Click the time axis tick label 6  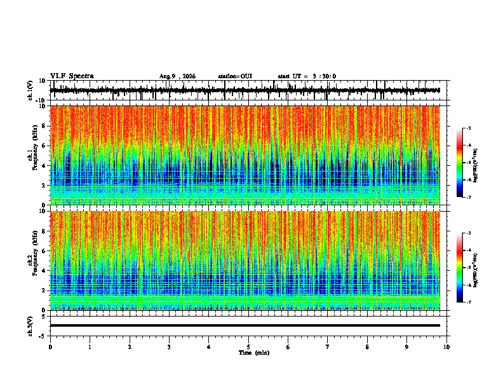pyautogui.click(x=288, y=347)
